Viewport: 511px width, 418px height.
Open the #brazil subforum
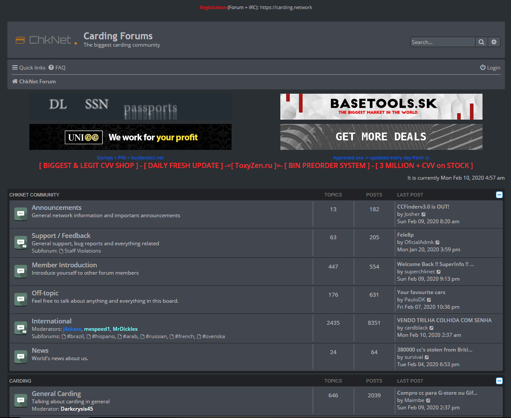[73, 336]
